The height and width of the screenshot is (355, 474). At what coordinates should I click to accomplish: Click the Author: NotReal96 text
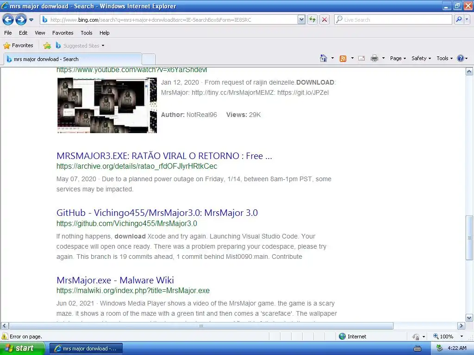point(189,115)
